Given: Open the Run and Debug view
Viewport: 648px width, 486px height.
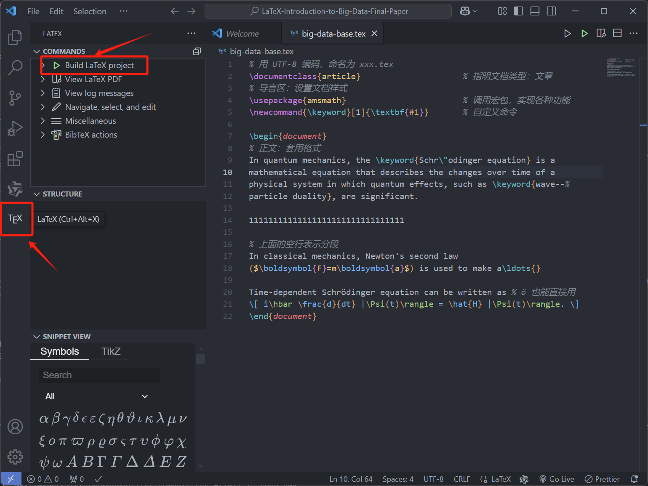Looking at the screenshot, I should click(15, 128).
